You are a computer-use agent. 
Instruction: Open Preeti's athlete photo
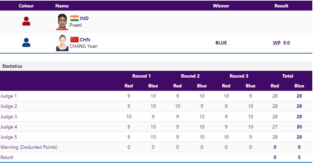point(62,22)
